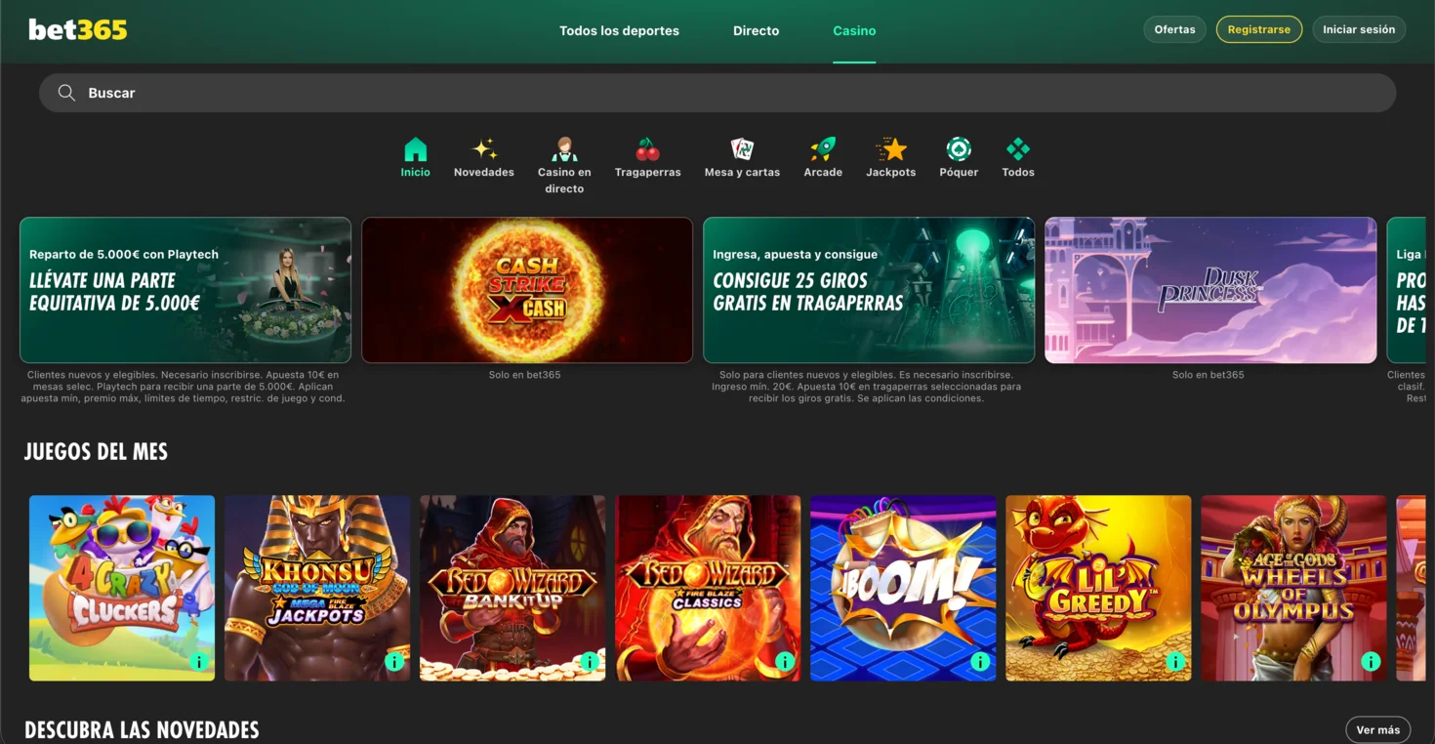This screenshot has height=744, width=1435.
Task: Show info for Lil' Greedy game
Action: (x=1175, y=662)
